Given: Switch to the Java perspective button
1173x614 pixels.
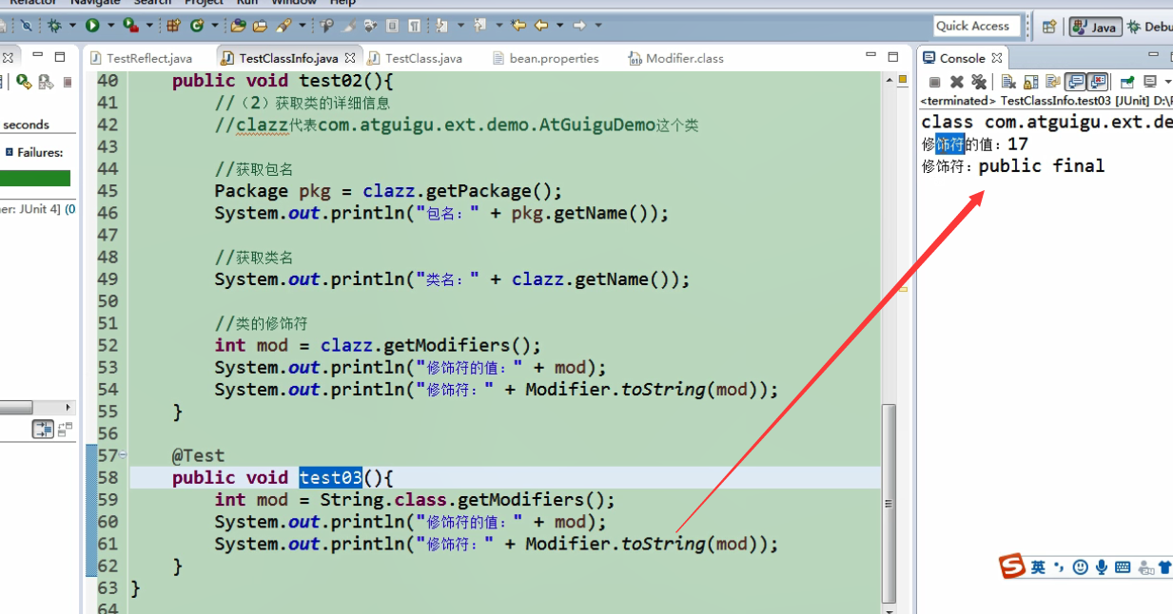Looking at the screenshot, I should point(1095,27).
